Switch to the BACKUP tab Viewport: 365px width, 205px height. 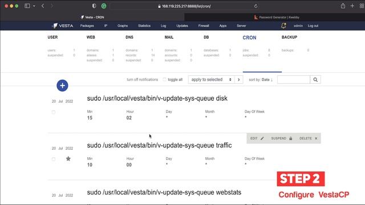(289, 37)
